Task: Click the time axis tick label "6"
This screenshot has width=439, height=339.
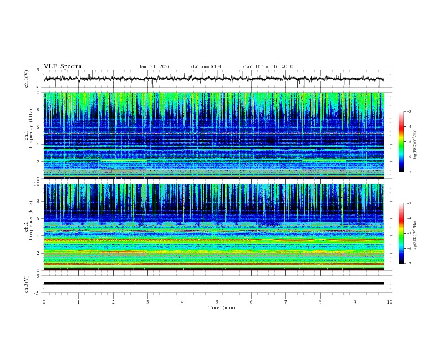Action: point(251,302)
